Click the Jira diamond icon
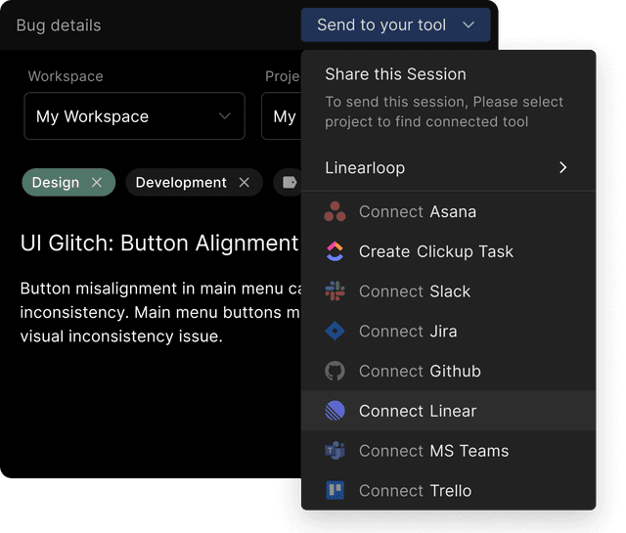The height and width of the screenshot is (533, 626). point(335,331)
